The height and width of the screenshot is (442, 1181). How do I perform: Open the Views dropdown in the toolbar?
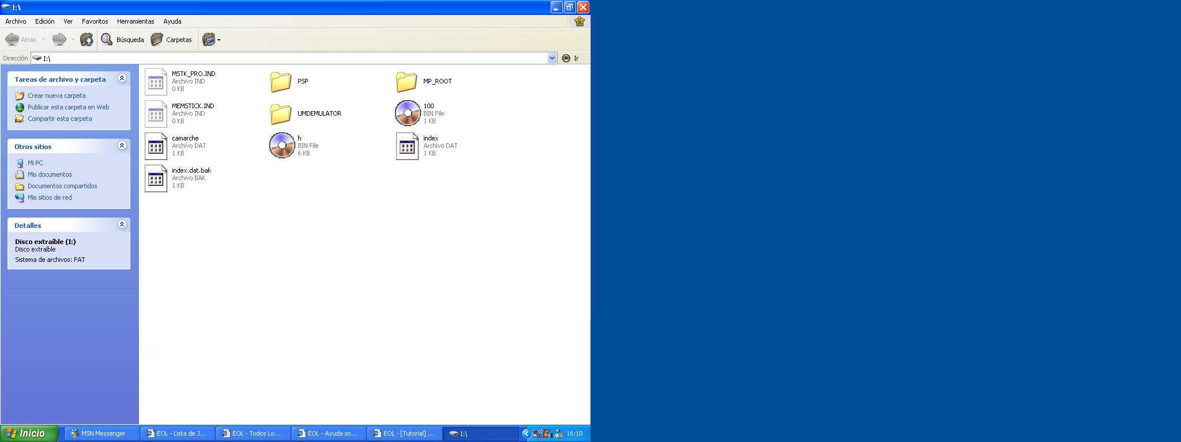tap(212, 40)
